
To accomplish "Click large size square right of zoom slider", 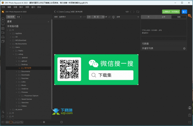I will pos(62,122).
